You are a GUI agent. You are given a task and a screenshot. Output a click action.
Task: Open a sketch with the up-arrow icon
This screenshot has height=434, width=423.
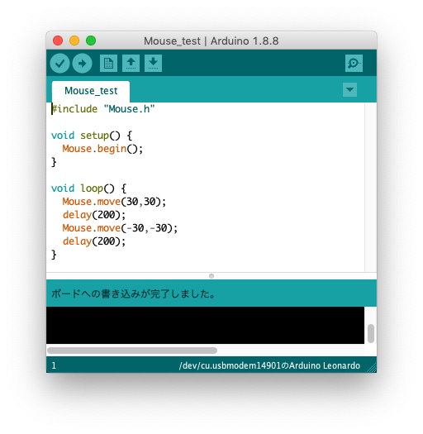[x=131, y=64]
